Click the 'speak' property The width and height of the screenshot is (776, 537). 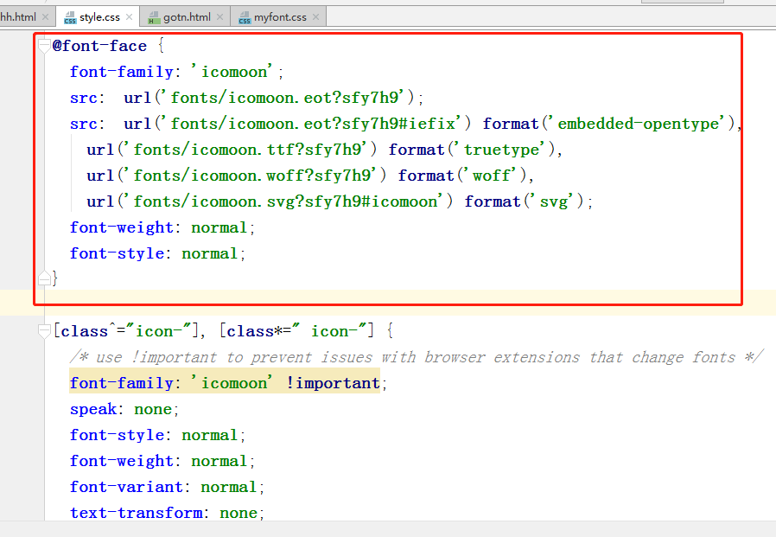93,409
